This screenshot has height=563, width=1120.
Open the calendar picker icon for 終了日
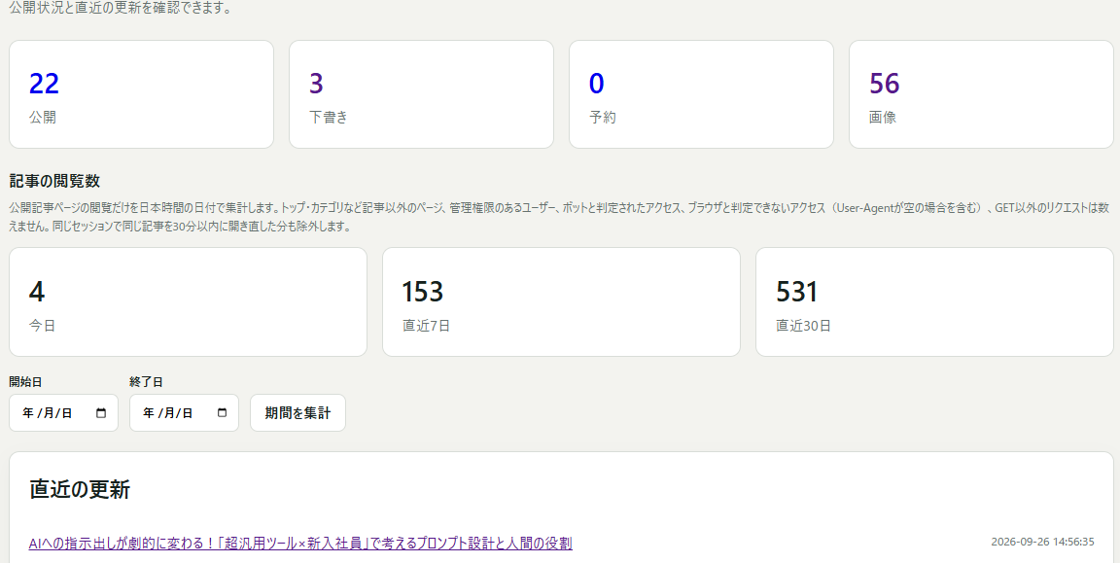[222, 413]
